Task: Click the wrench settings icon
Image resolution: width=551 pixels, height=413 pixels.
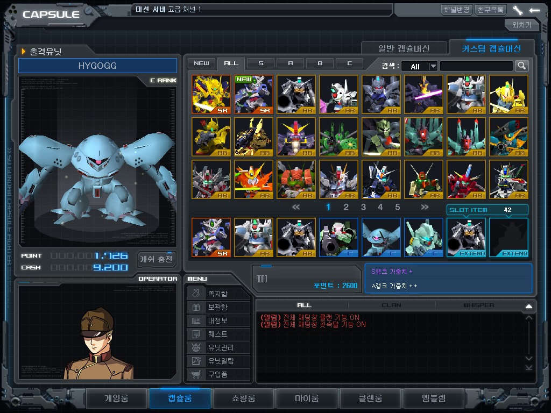Action: tap(518, 10)
